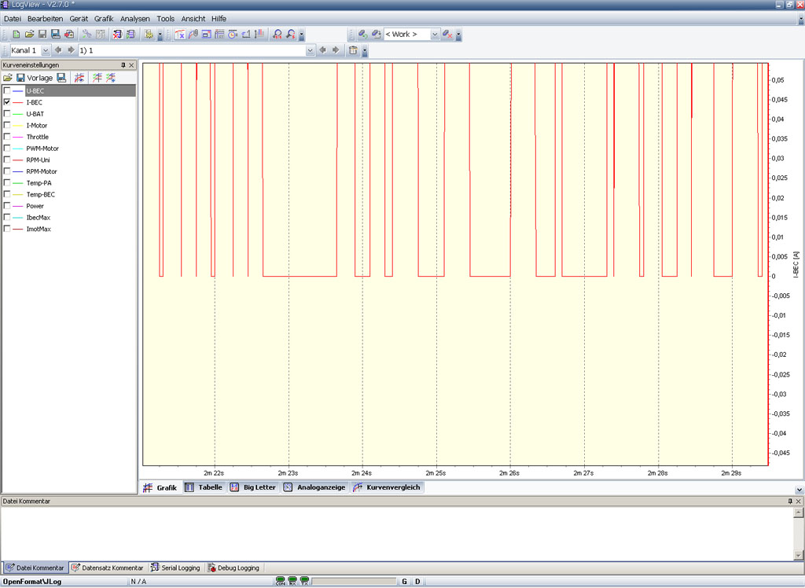Switch to the Debug Logging tab
This screenshot has width=805, height=588.
(x=233, y=568)
